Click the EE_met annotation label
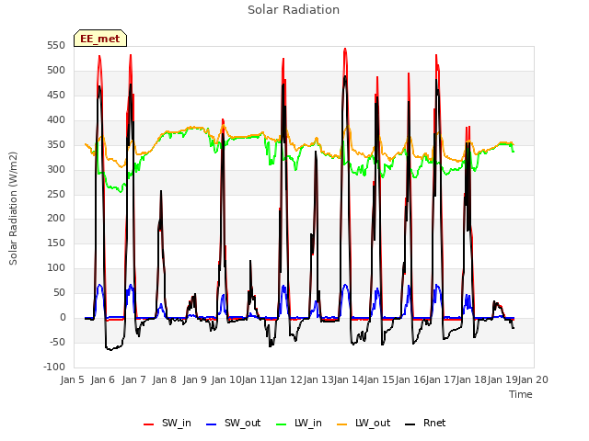Viewport: 589px width, 441px height. 100,39
